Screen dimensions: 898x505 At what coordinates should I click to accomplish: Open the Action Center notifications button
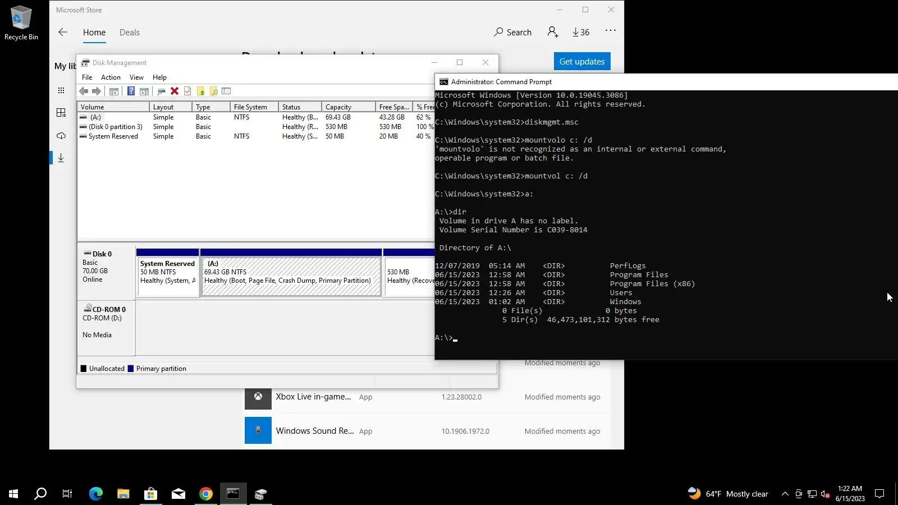click(x=879, y=494)
